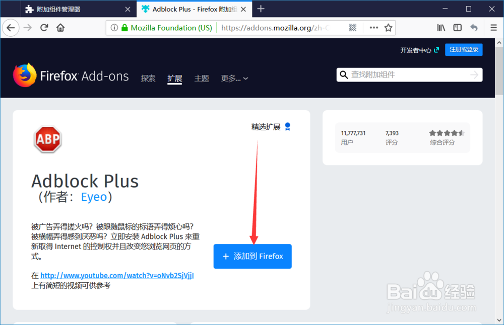Image resolution: width=504 pixels, height=325 pixels.
Task: Open page actions three-dot menu
Action: coord(374,28)
